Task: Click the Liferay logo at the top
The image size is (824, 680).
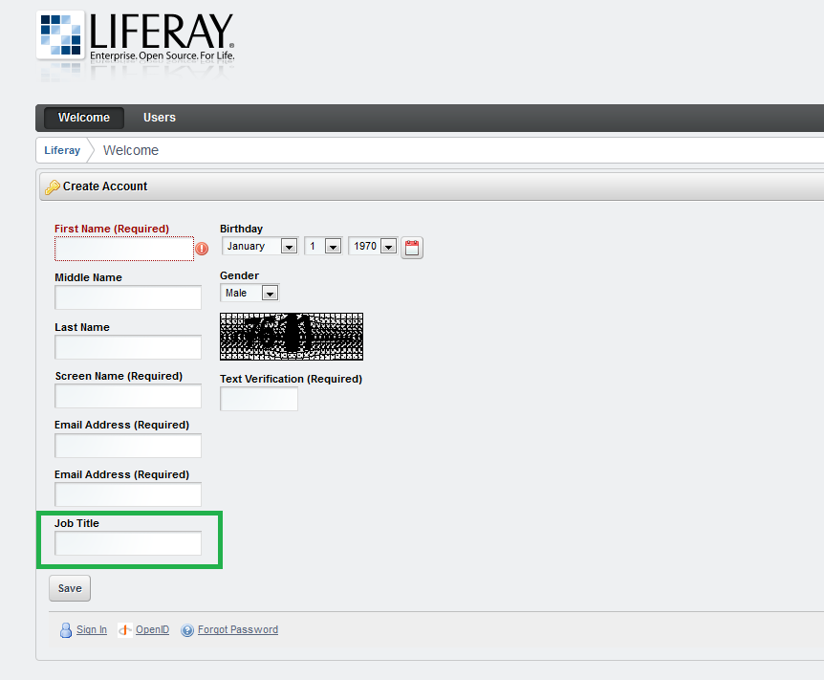Action: point(134,38)
